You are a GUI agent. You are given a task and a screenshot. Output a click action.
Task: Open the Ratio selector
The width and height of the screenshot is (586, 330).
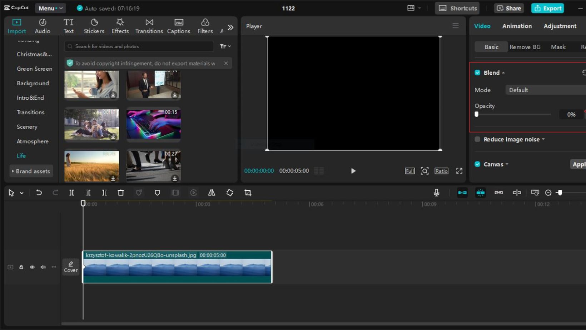[441, 171]
